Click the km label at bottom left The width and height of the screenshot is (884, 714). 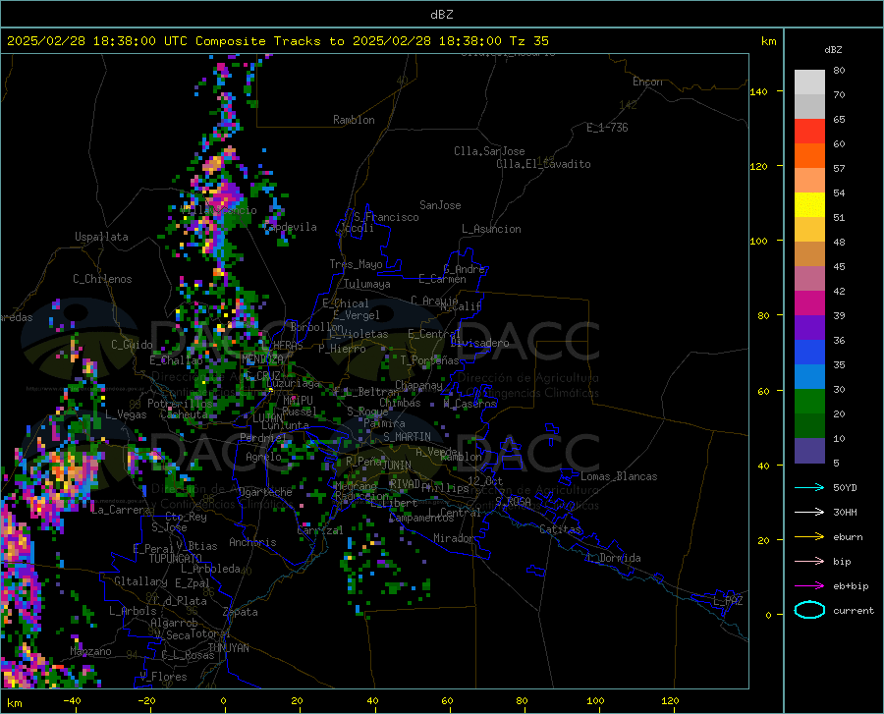(x=14, y=703)
